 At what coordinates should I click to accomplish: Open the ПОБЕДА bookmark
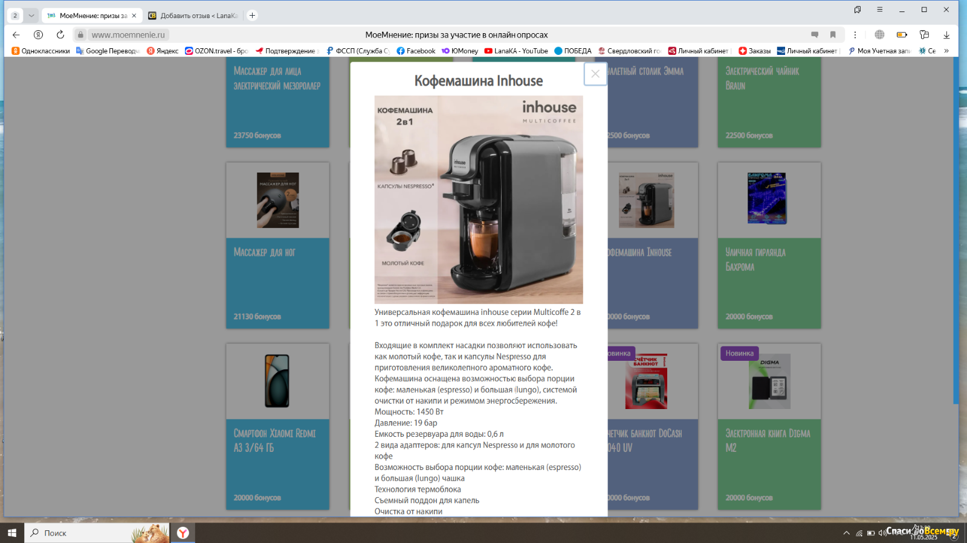point(572,51)
